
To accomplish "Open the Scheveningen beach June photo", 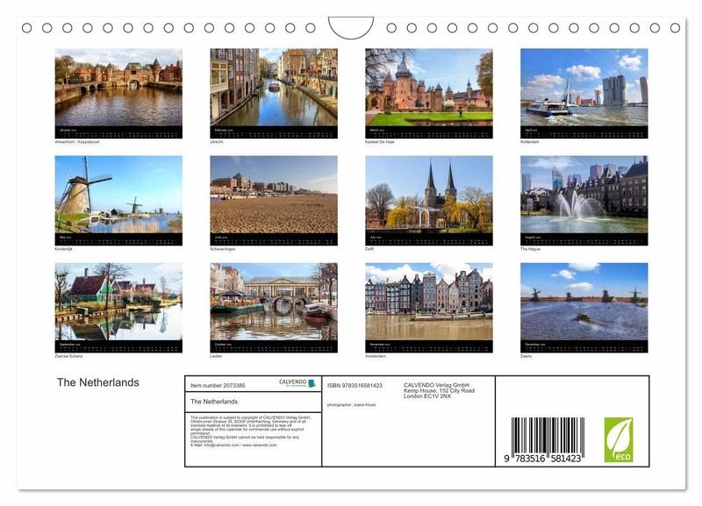I will coord(274,195).
